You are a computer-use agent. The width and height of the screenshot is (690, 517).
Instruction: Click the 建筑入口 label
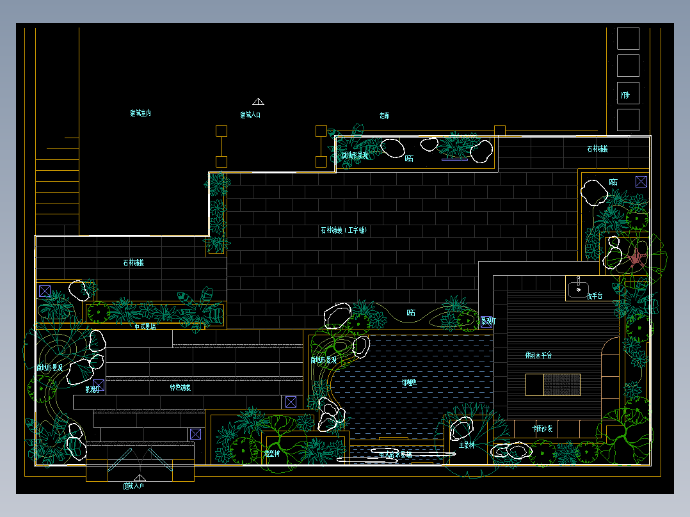coord(250,115)
